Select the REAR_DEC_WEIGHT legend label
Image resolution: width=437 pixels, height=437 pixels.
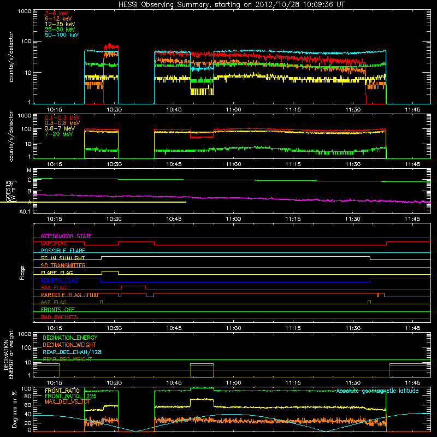coord(67,359)
